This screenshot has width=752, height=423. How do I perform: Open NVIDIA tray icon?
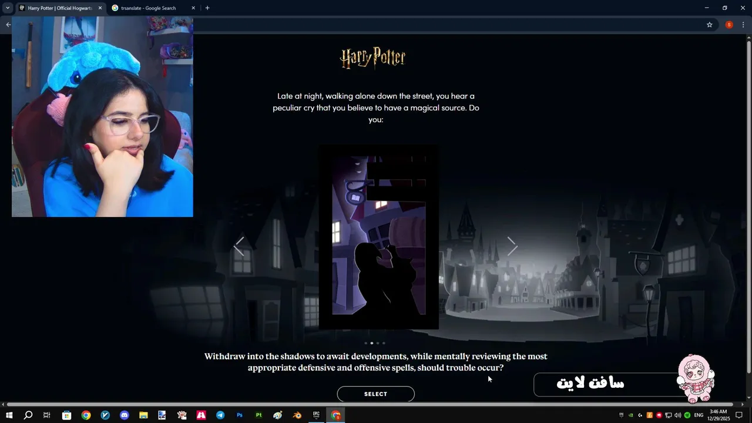point(631,415)
